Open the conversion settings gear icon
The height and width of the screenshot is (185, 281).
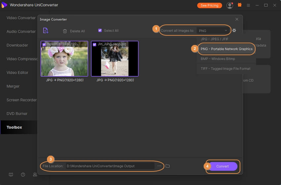coord(234,30)
